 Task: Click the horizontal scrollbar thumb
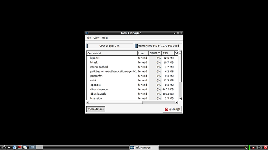coord(116,102)
